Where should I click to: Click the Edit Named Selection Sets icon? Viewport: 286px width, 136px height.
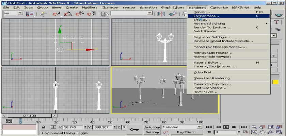coord(105,14)
